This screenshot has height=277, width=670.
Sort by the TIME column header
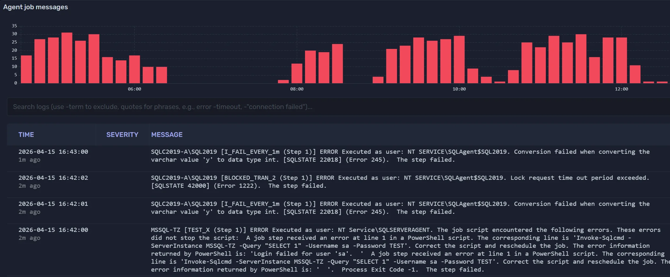(26, 135)
